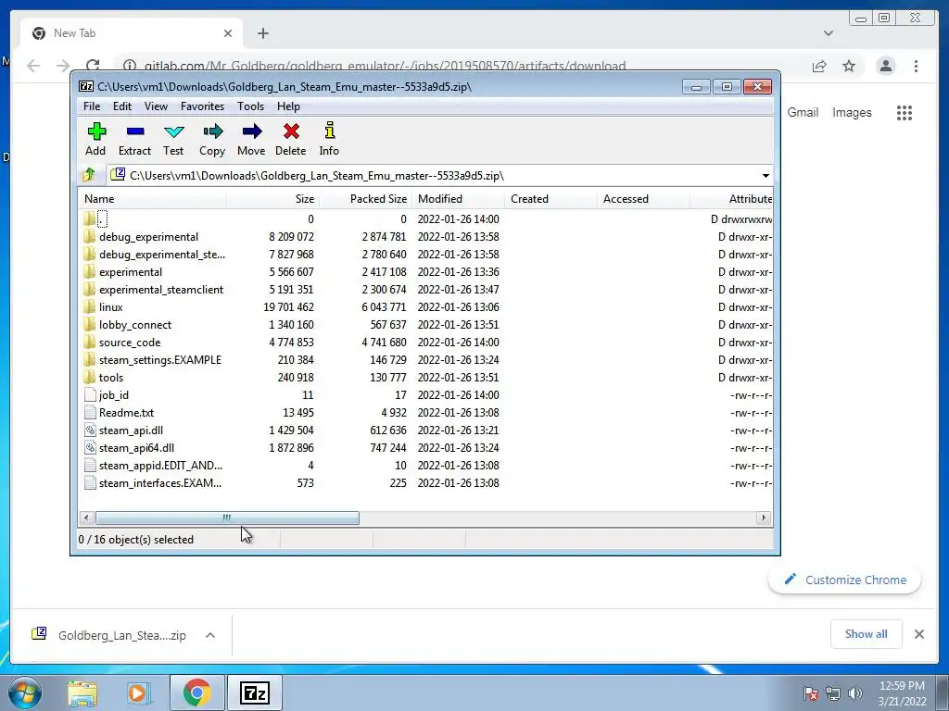Click Chrome reload page icon

tap(93, 66)
